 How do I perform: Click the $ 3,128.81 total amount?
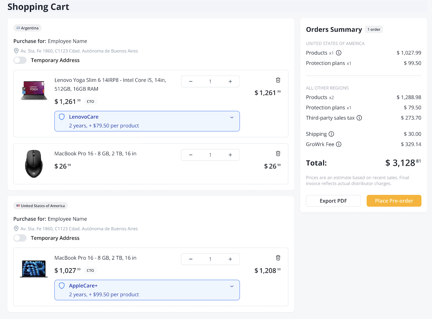(x=403, y=163)
